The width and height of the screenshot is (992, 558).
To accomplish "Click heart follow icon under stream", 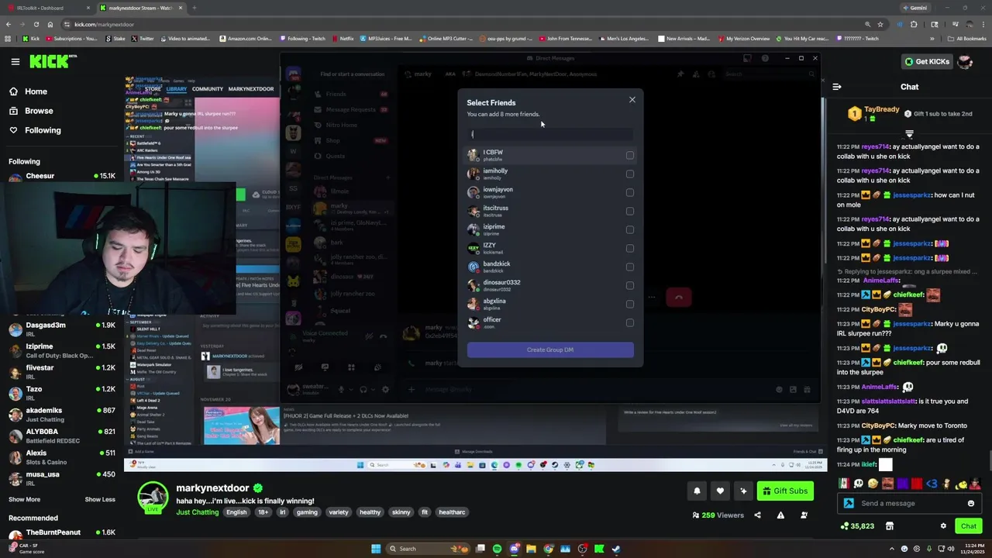I will click(x=720, y=491).
